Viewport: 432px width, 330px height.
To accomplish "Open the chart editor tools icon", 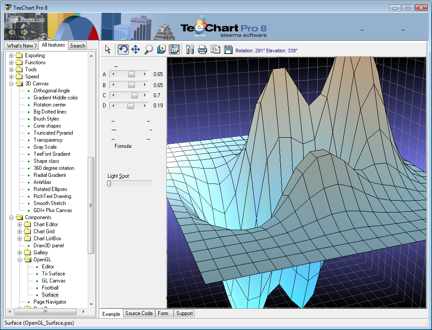I will [190, 50].
